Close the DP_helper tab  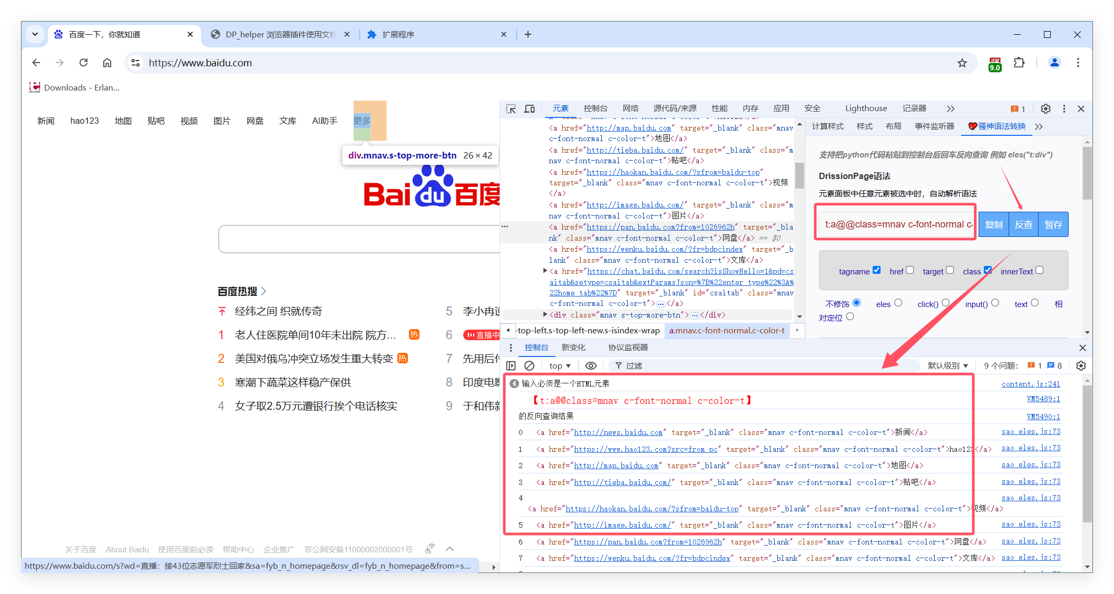(x=347, y=34)
